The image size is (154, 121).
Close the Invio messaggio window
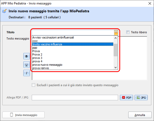pyautogui.click(x=150, y=3)
